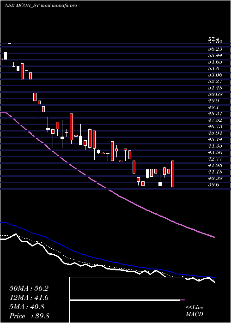231x323 pixels.
Task: Click the 5MA : 40.8 readout
Action: (27, 307)
